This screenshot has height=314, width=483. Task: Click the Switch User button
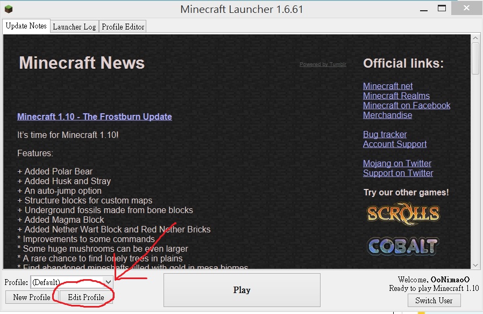click(434, 301)
